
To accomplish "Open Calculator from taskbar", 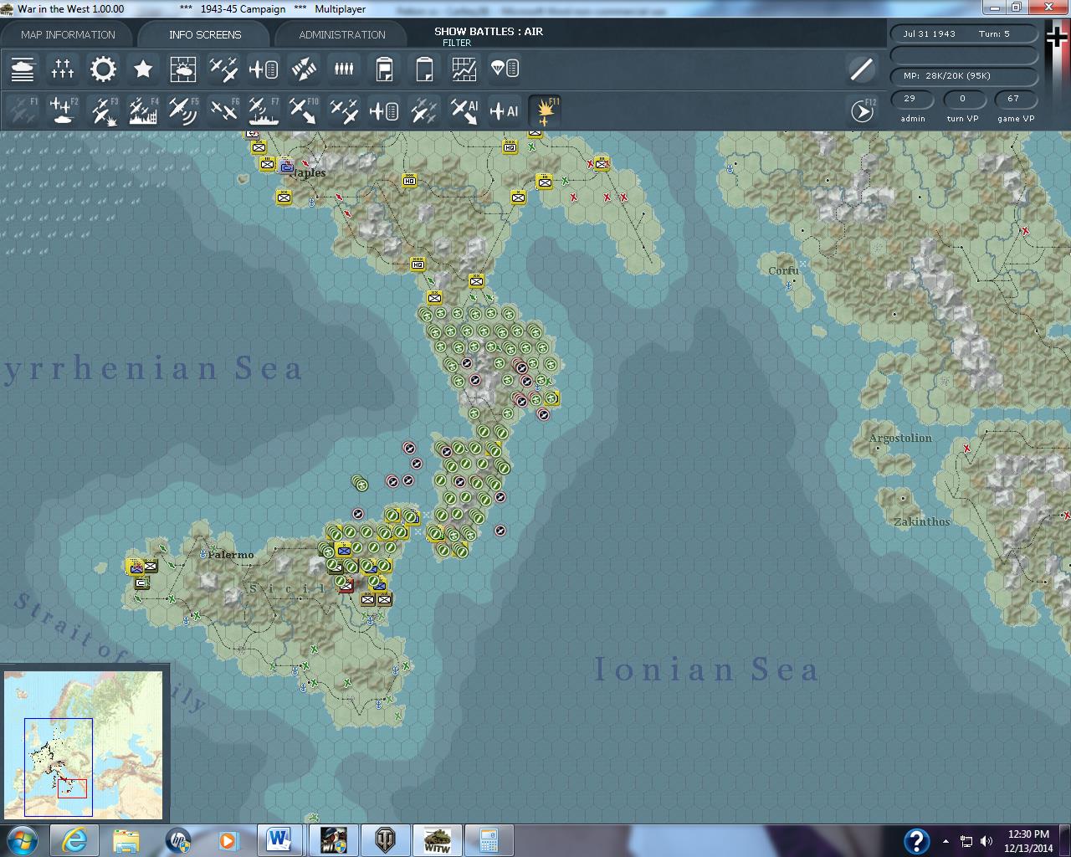I will pos(489,840).
